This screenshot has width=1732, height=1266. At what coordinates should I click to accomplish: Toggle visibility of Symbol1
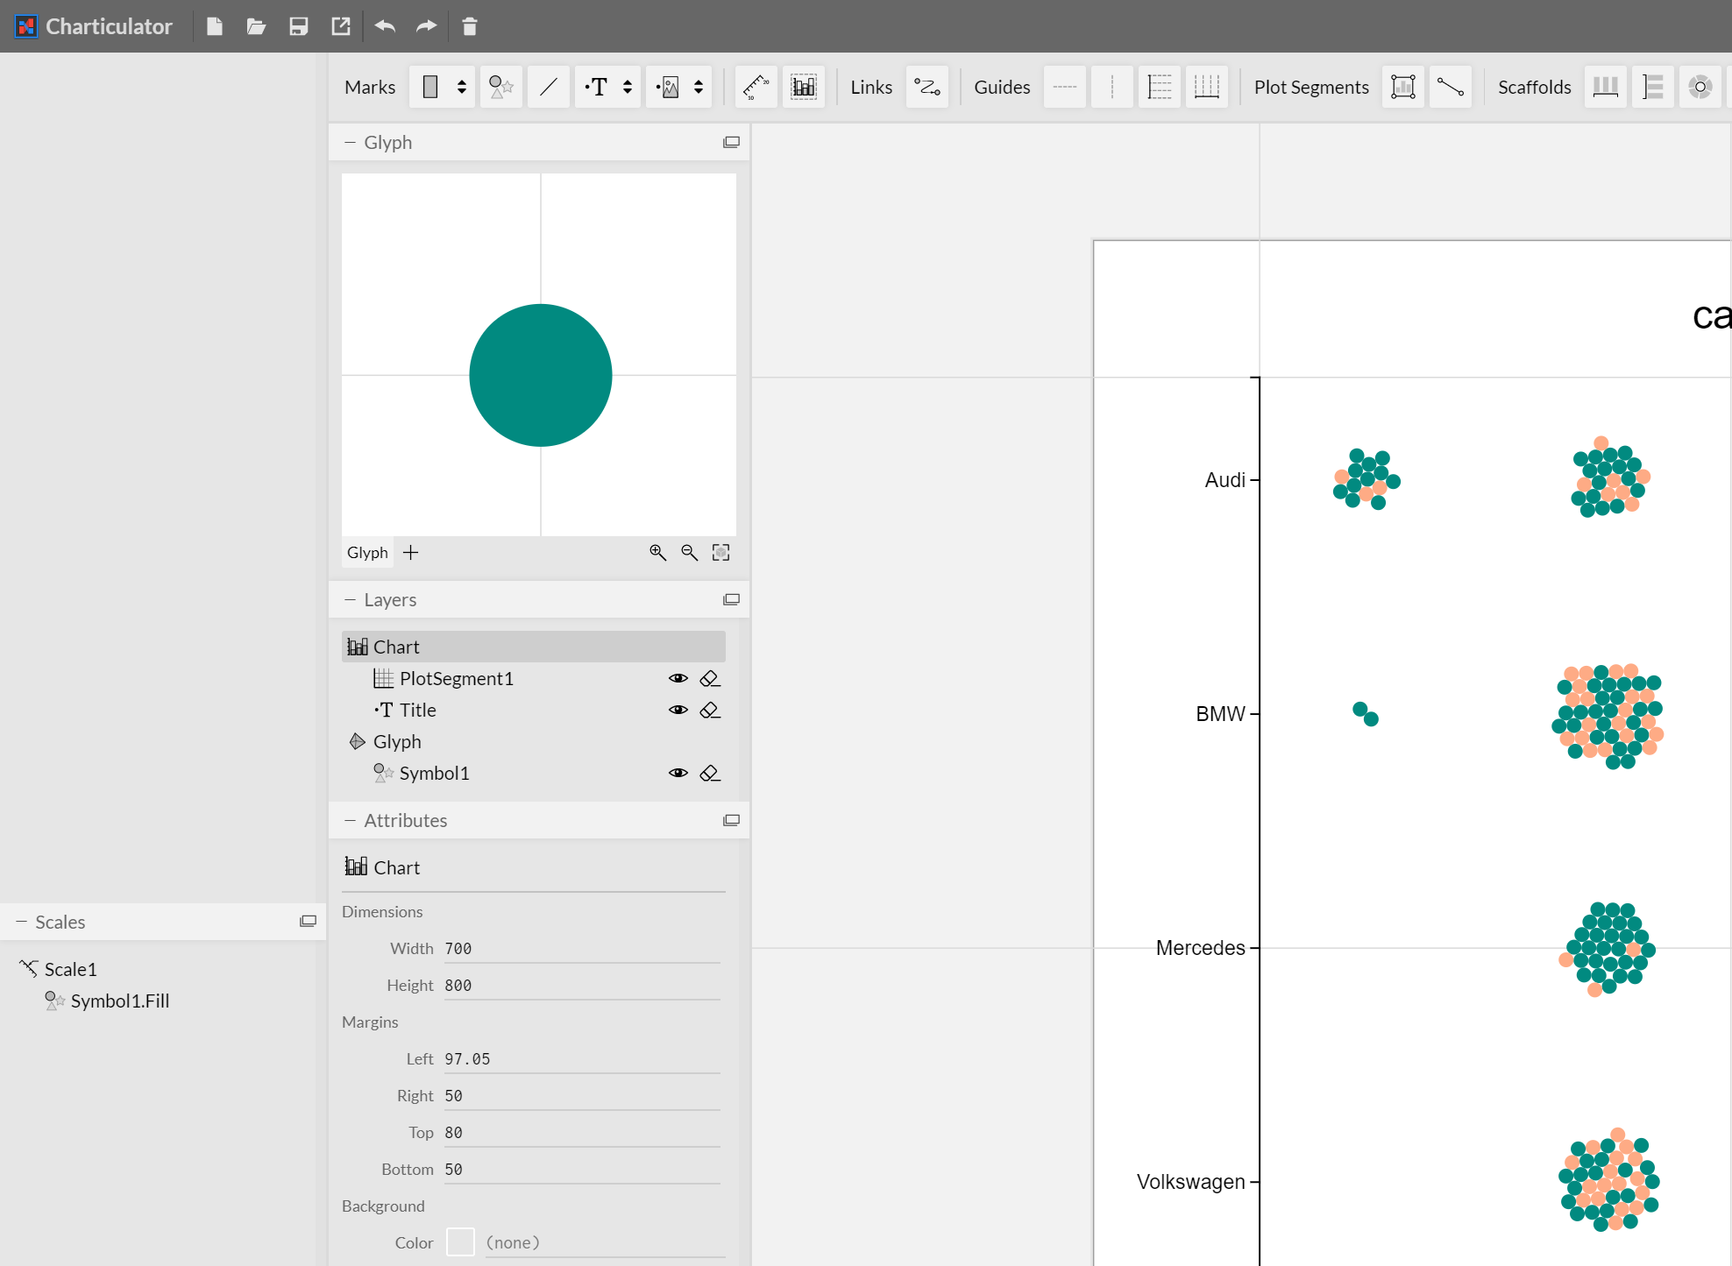(x=678, y=773)
